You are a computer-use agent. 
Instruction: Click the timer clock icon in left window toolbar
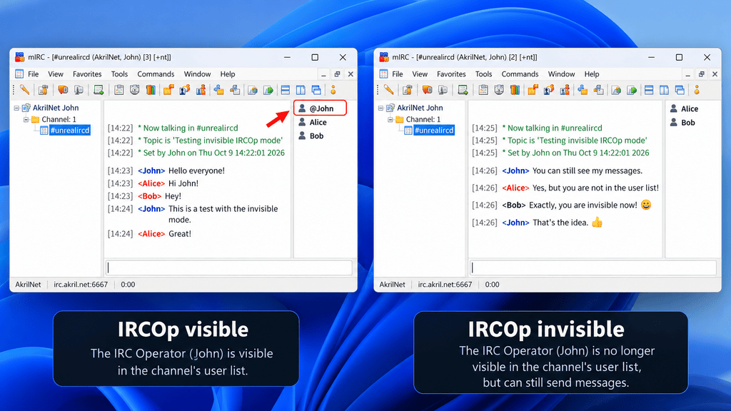pos(135,90)
